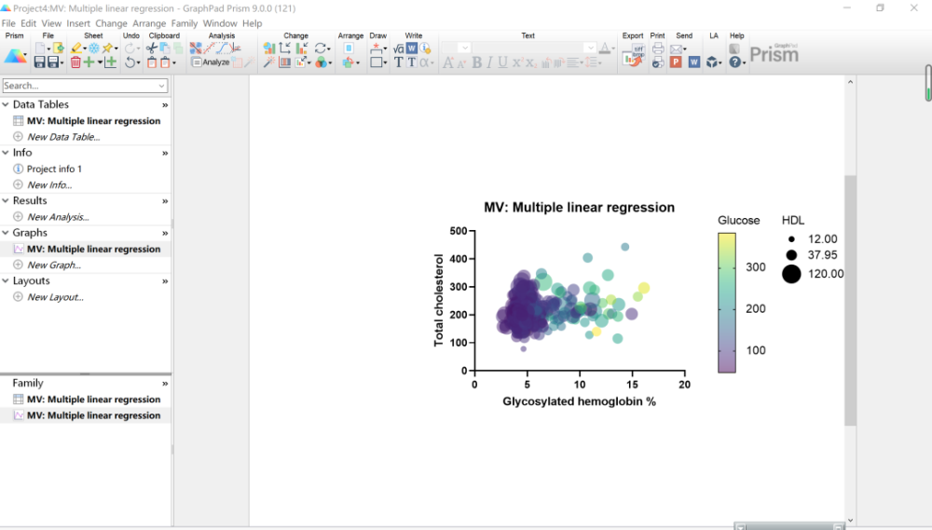Select the first T text tool icon

(398, 61)
